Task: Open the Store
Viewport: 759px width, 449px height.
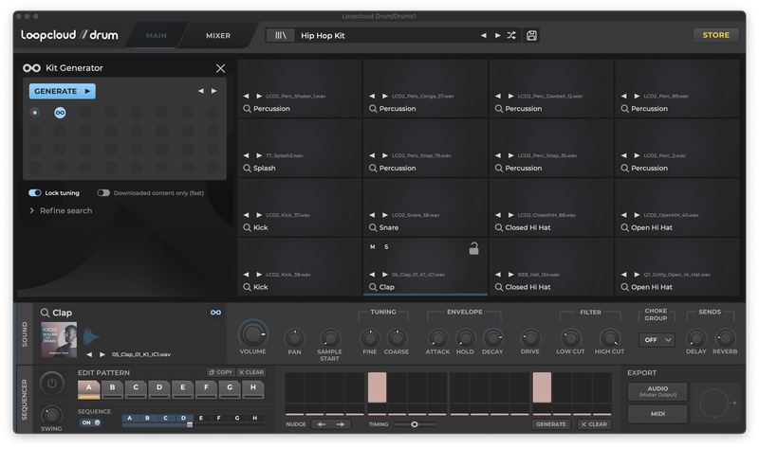Action: pos(715,35)
